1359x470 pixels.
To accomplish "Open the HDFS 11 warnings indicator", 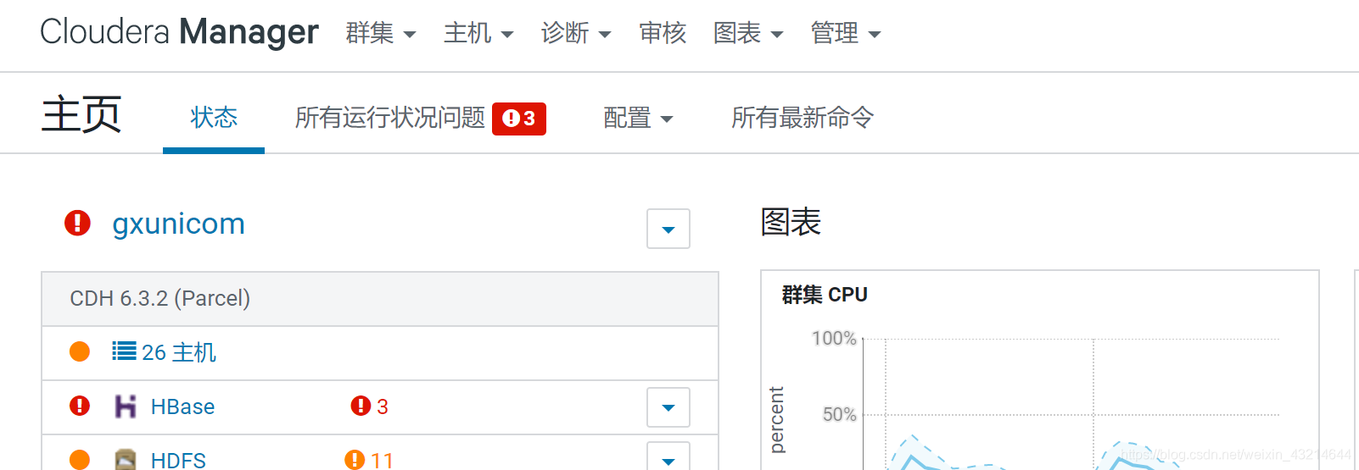I will tap(369, 460).
